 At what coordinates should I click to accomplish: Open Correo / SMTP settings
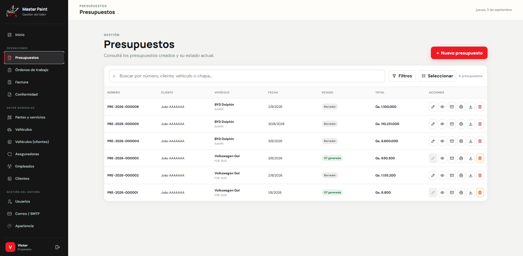(34, 214)
